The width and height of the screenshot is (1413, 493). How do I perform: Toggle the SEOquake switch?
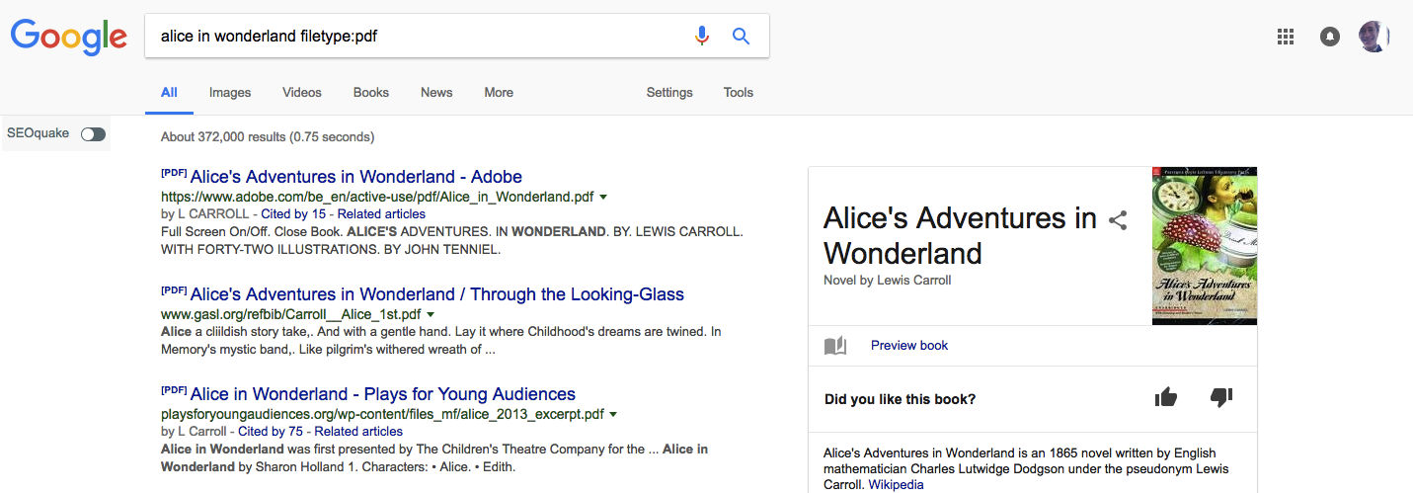coord(94,133)
